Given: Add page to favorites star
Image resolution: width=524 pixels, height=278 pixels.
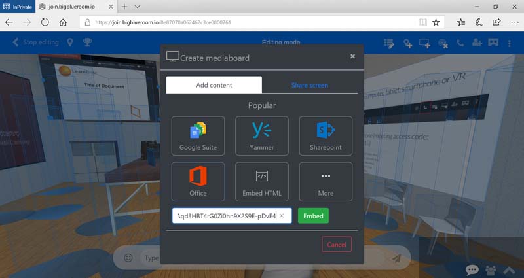Looking at the screenshot, I should 436,22.
